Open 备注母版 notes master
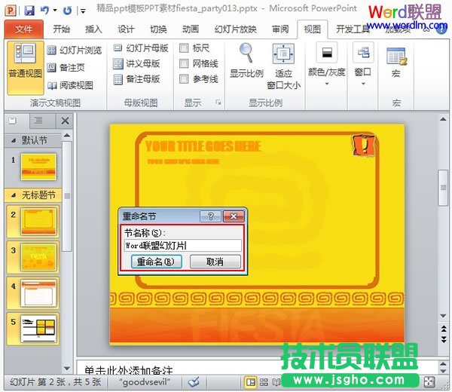452x392 pixels. (136, 79)
